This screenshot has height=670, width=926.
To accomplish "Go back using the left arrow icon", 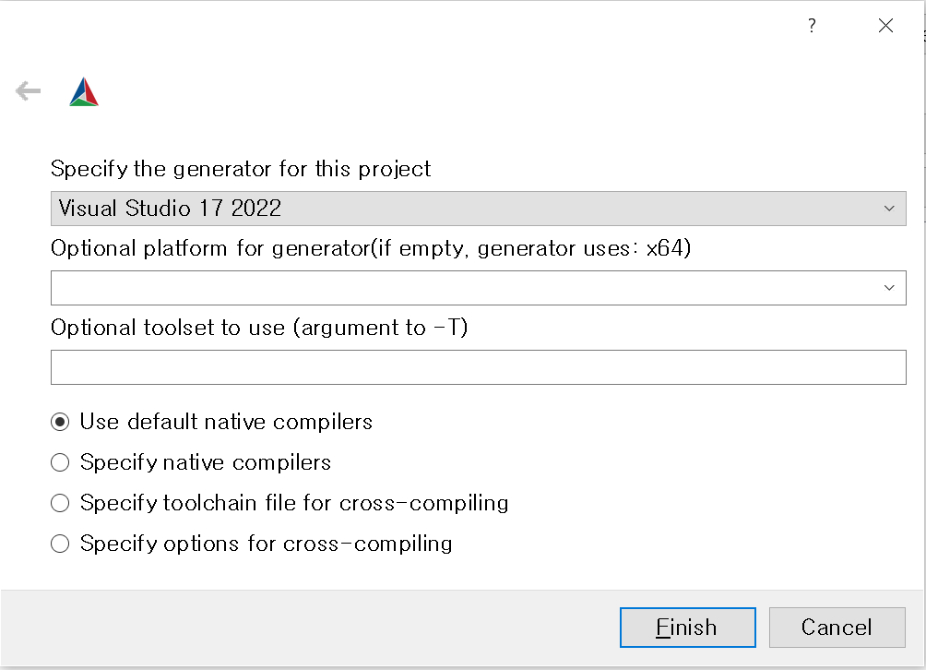I will coord(28,91).
